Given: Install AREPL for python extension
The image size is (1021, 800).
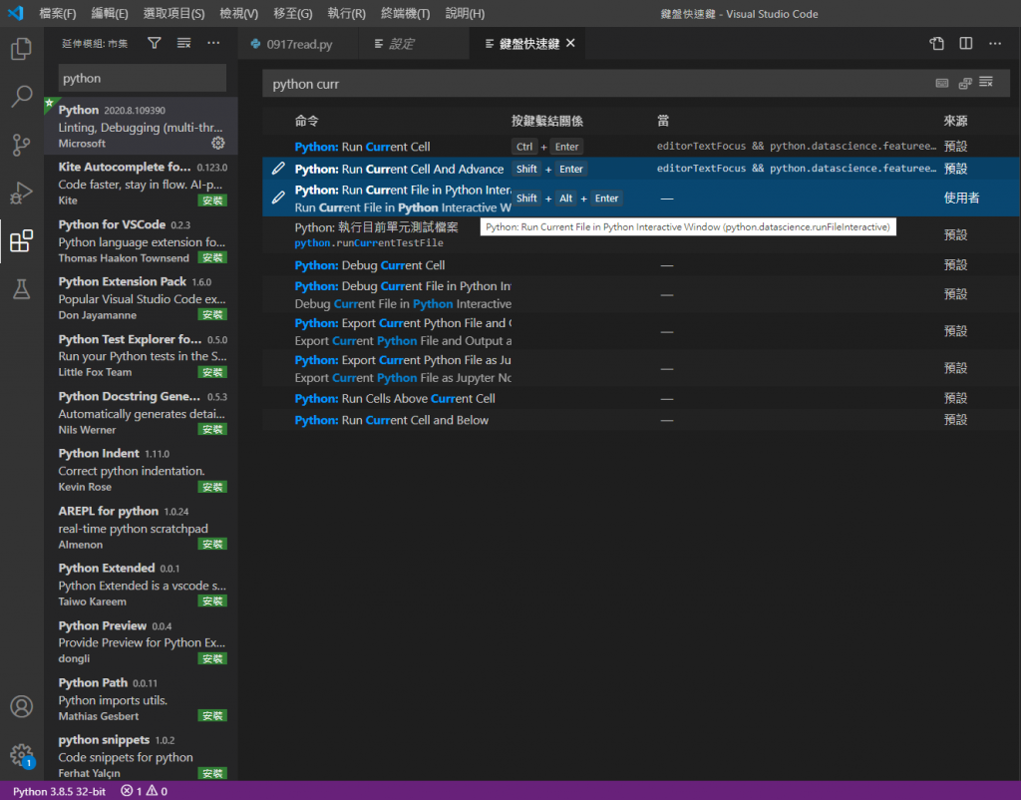Looking at the screenshot, I should coord(212,544).
